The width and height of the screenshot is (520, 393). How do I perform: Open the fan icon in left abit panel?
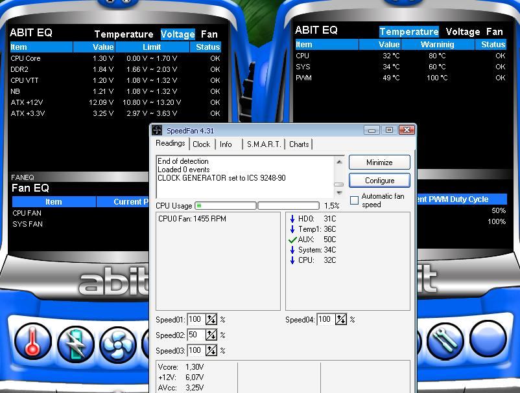tap(118, 344)
